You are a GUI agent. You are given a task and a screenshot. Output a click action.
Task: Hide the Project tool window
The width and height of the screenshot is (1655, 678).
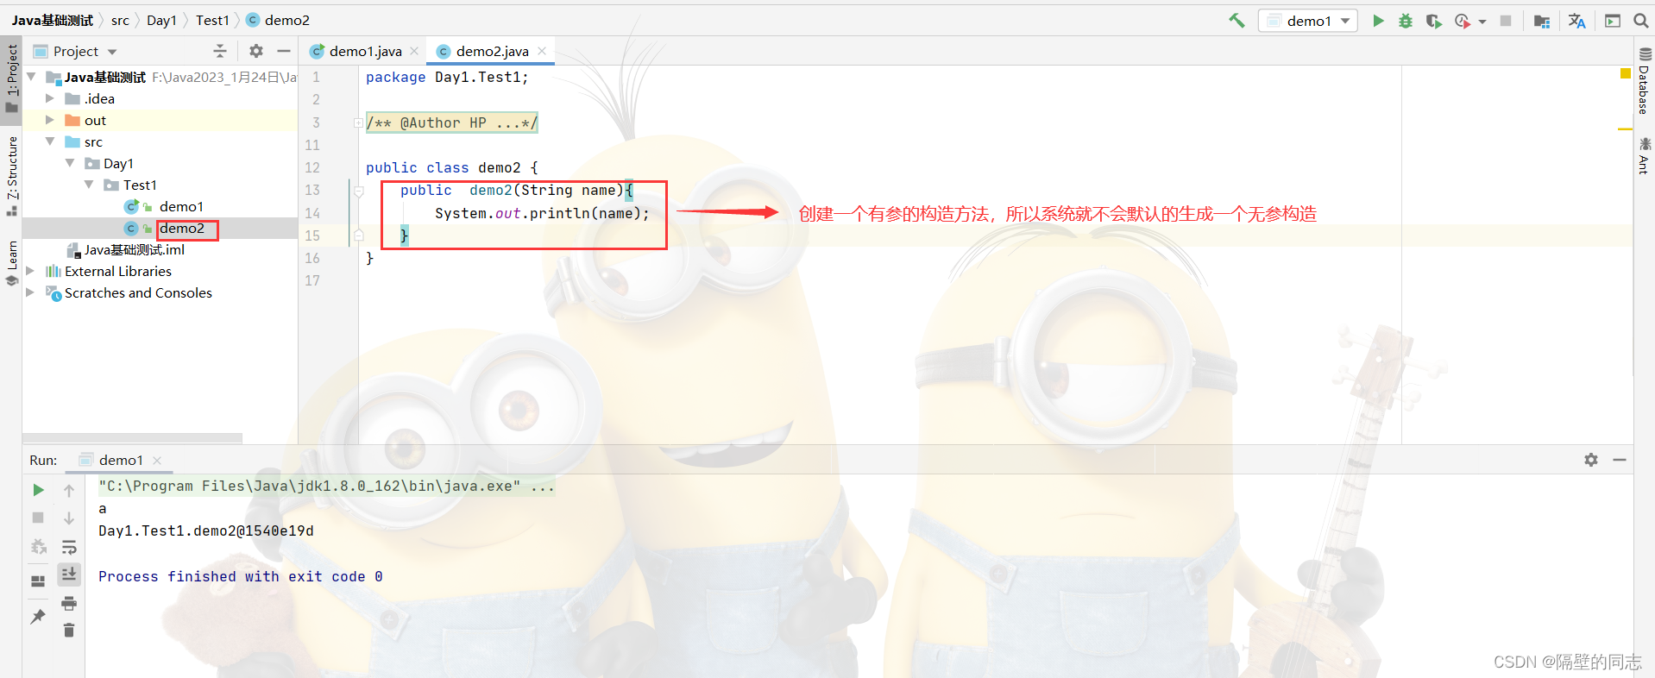pos(284,51)
